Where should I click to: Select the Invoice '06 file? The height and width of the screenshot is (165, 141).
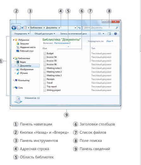coord(52,64)
